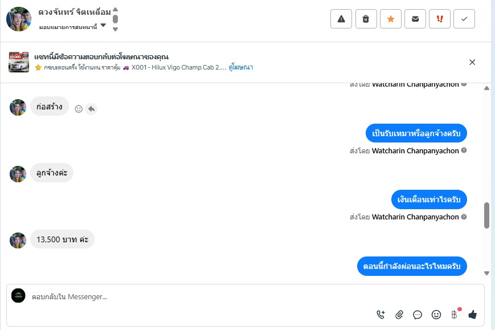Open the Hilux Vigo ad thumbnail

[19, 62]
